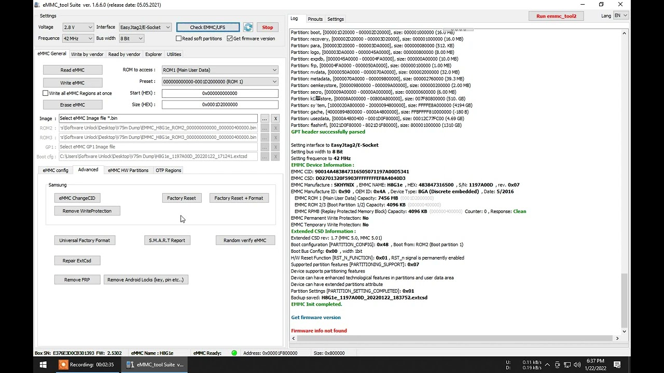Viewport: 664px width, 373px height.
Task: Click eMMC ChangeCID button
Action: click(x=77, y=198)
